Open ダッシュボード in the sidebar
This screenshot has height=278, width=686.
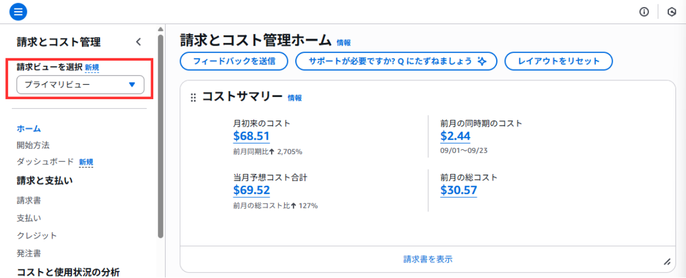tap(45, 162)
